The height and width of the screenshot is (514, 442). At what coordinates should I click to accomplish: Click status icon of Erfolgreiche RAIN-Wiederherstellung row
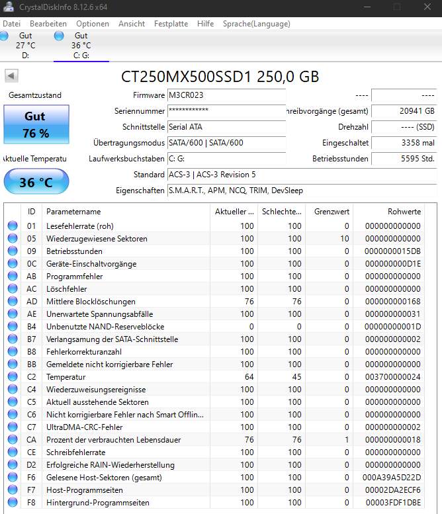point(13,464)
